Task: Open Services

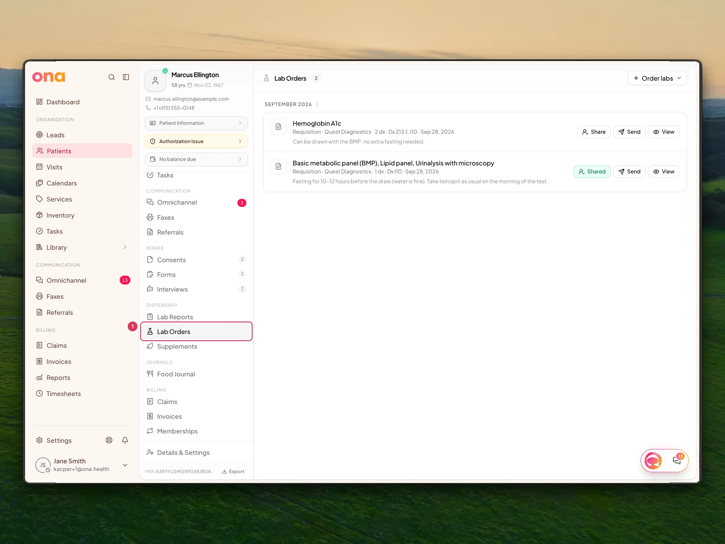Action: pos(82,199)
